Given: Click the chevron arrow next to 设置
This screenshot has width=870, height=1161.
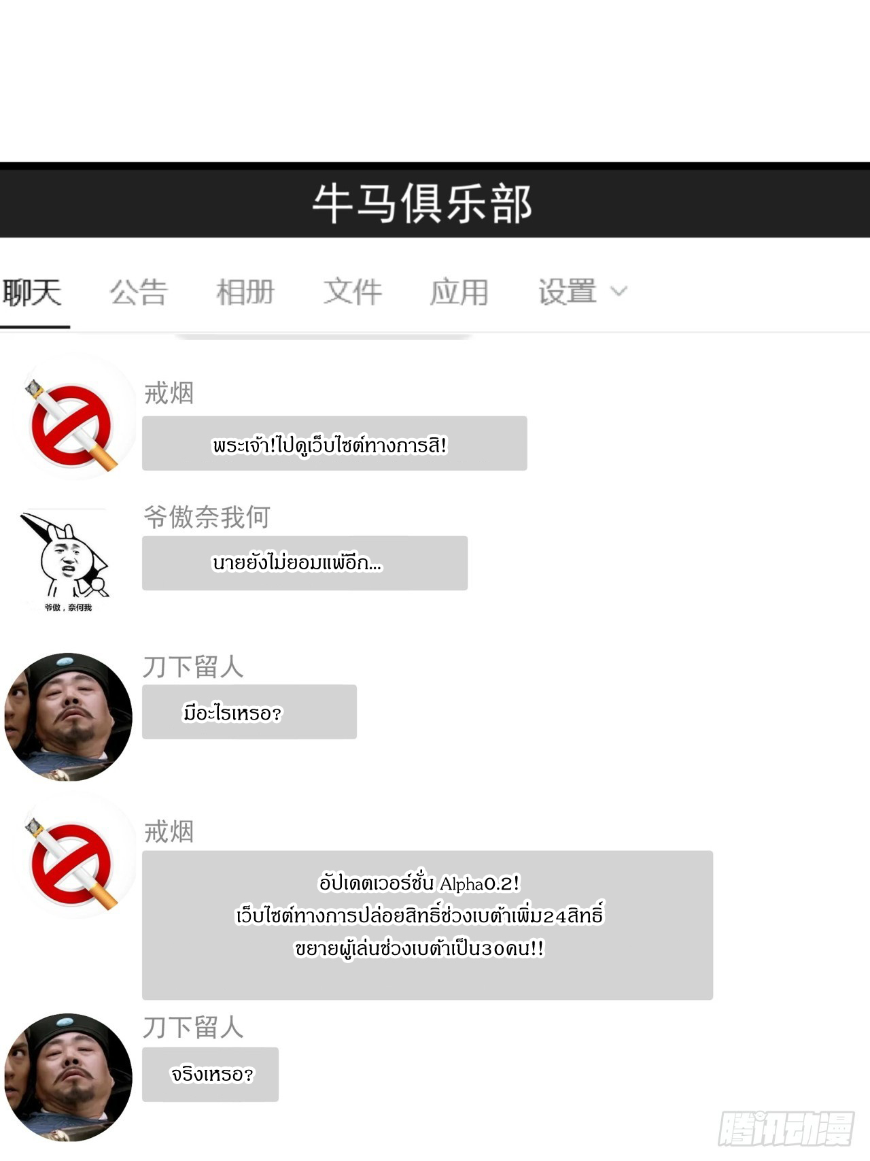Looking at the screenshot, I should pyautogui.click(x=619, y=292).
